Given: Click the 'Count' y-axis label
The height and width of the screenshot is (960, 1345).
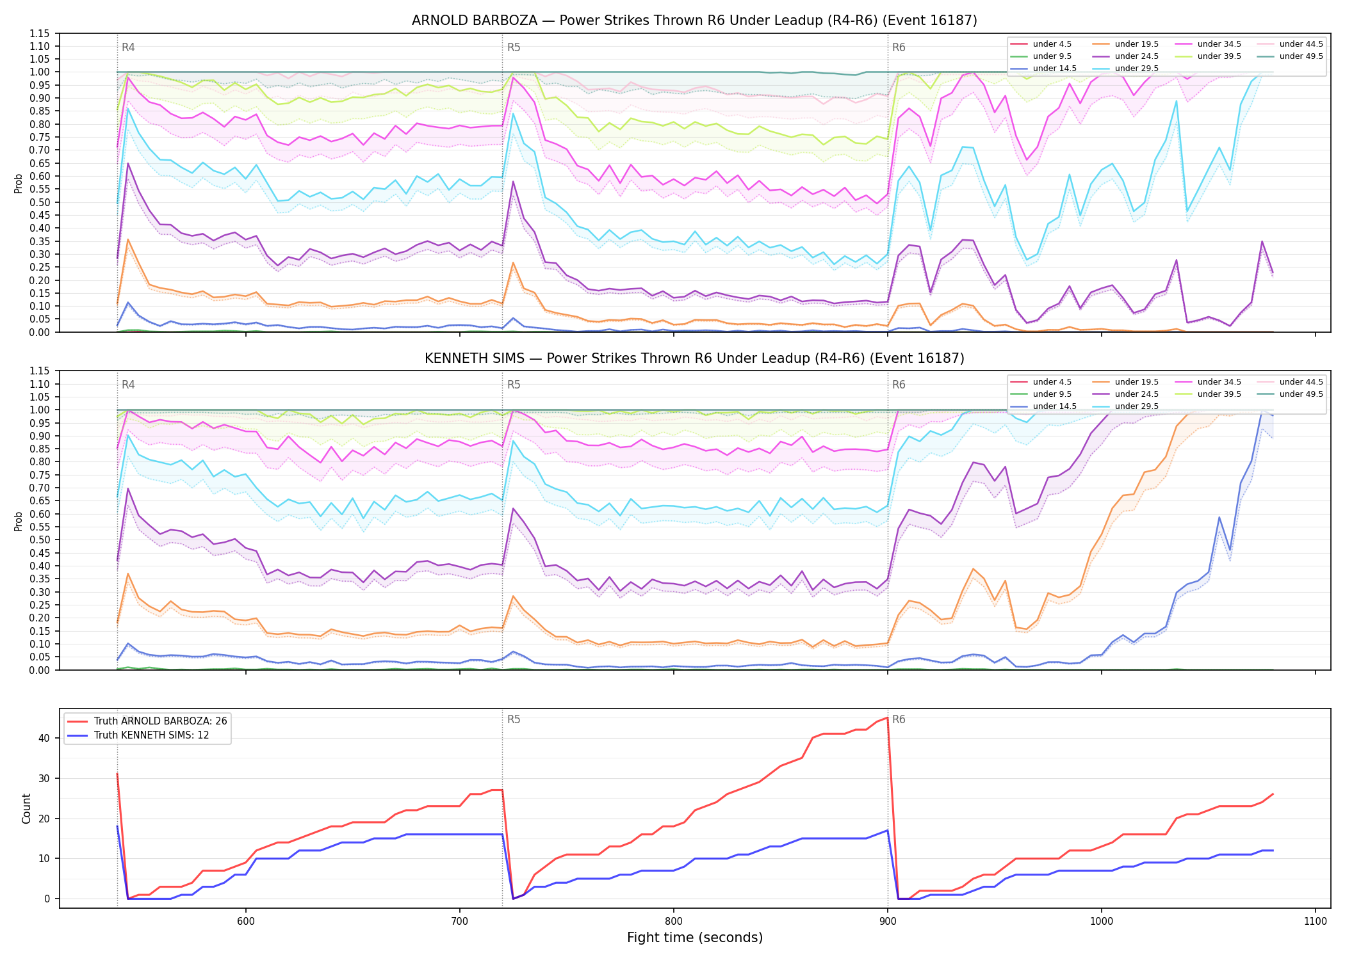Looking at the screenshot, I should pos(26,808).
